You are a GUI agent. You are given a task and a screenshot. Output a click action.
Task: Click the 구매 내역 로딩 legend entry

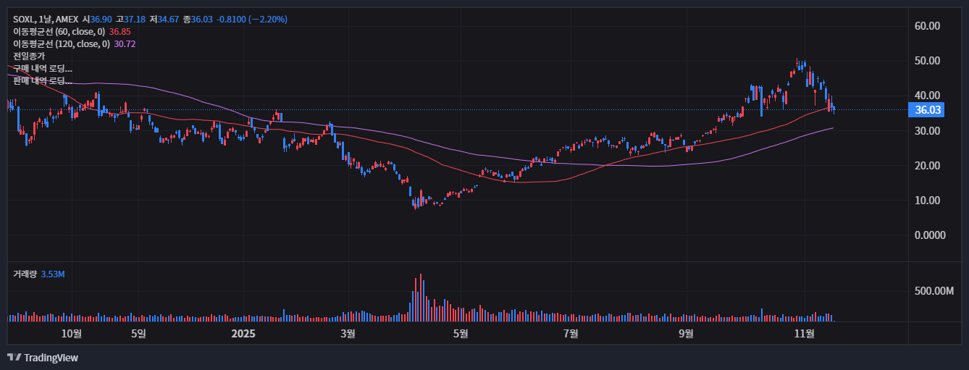43,68
